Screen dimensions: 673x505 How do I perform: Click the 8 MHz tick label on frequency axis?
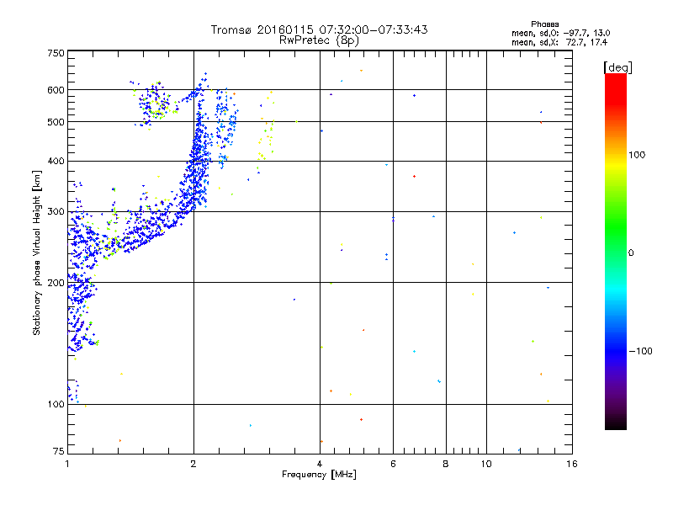point(446,464)
